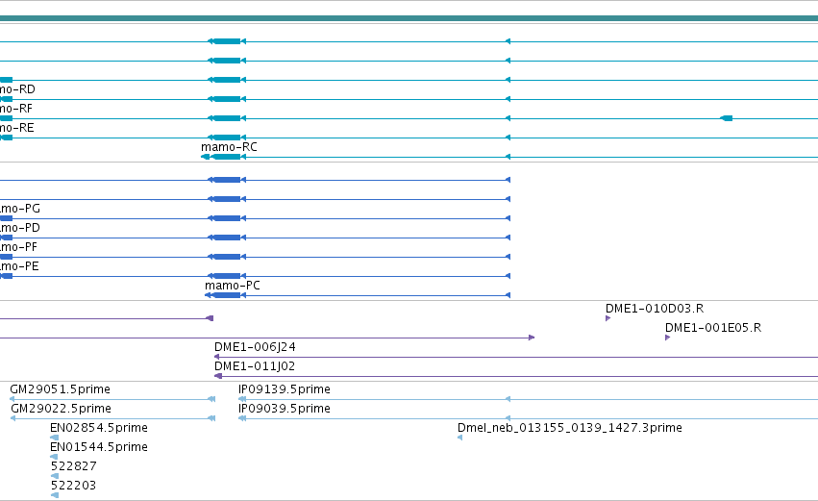Select the arrow glyph under DME1-001E05.R
This screenshot has height=501, width=818.
(667, 338)
